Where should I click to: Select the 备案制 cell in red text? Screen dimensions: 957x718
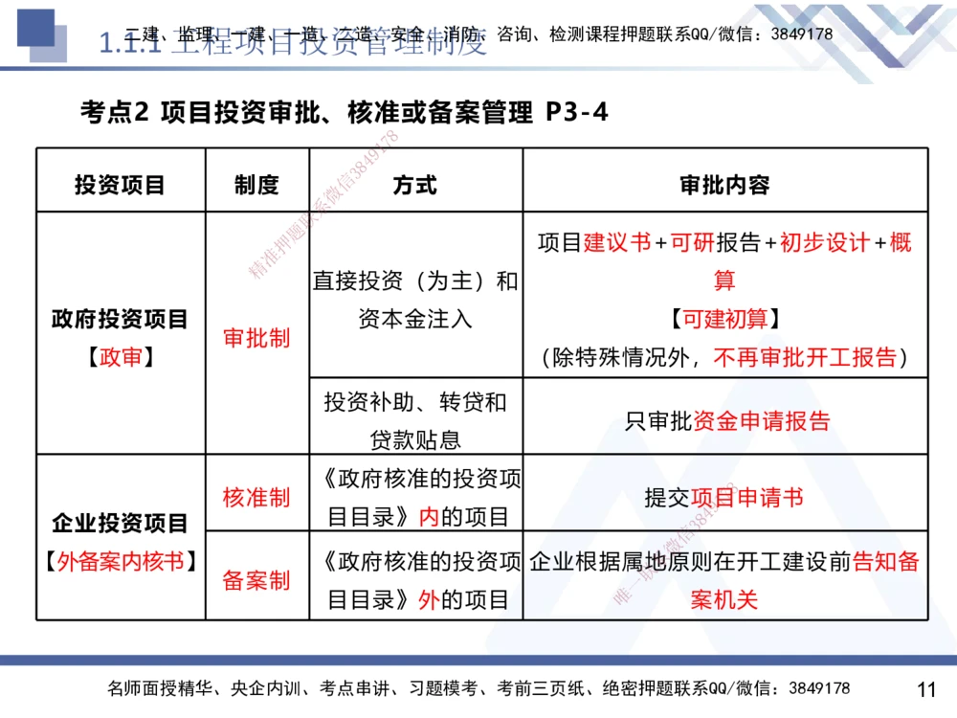coord(256,579)
